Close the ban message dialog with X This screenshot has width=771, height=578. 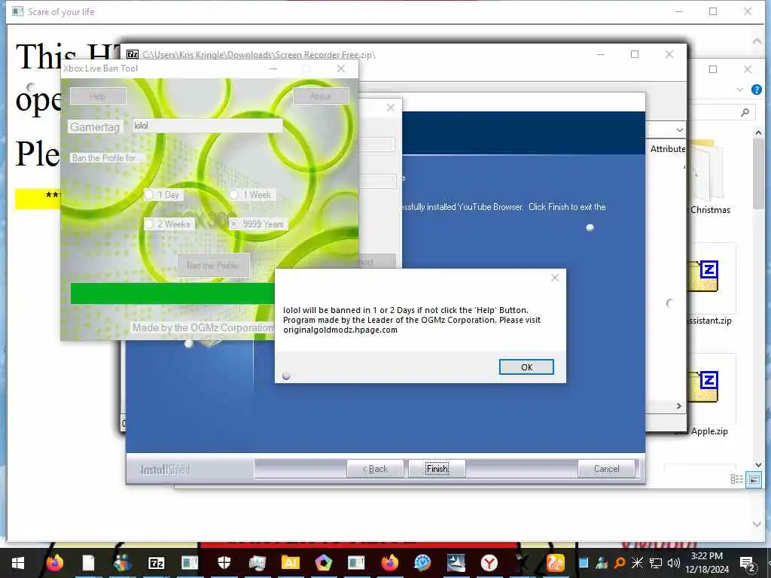click(x=555, y=278)
